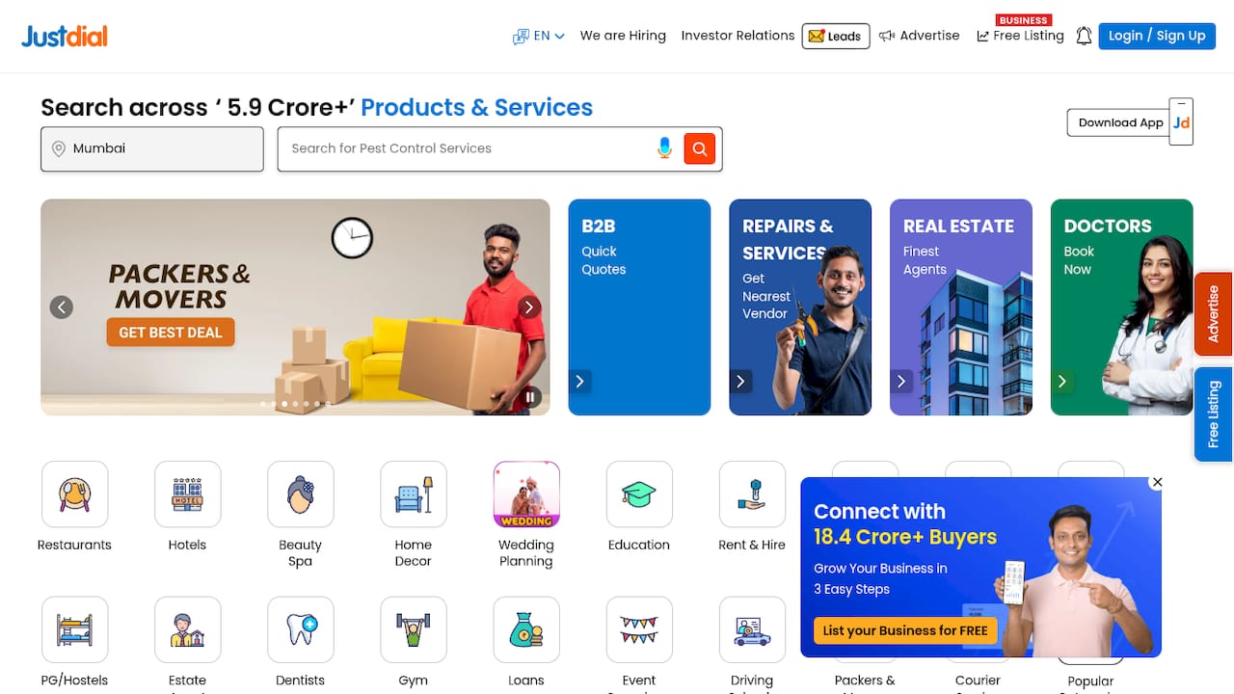Click the Login / Sign Up button
The height and width of the screenshot is (694, 1234).
tap(1157, 36)
